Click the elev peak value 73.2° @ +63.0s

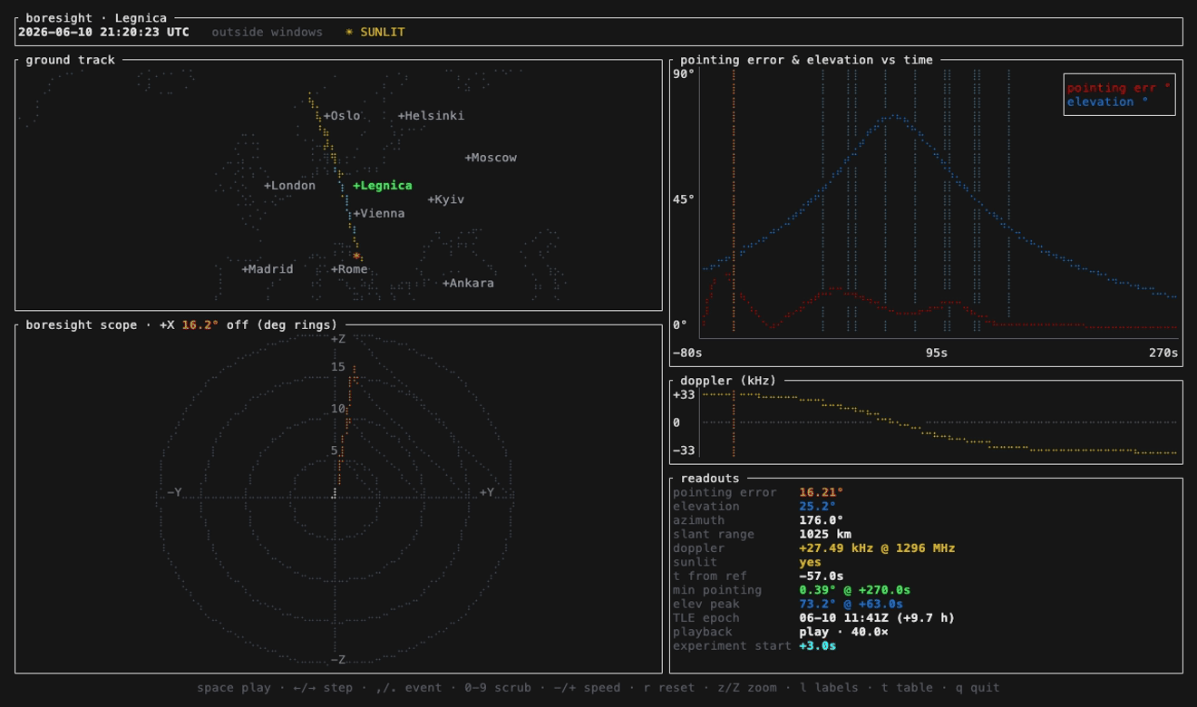851,604
